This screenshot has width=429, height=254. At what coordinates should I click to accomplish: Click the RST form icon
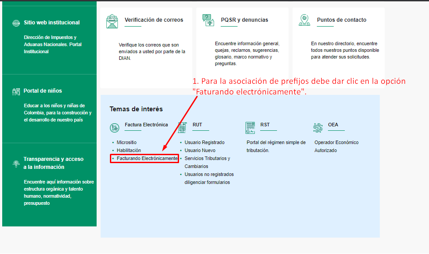point(250,128)
